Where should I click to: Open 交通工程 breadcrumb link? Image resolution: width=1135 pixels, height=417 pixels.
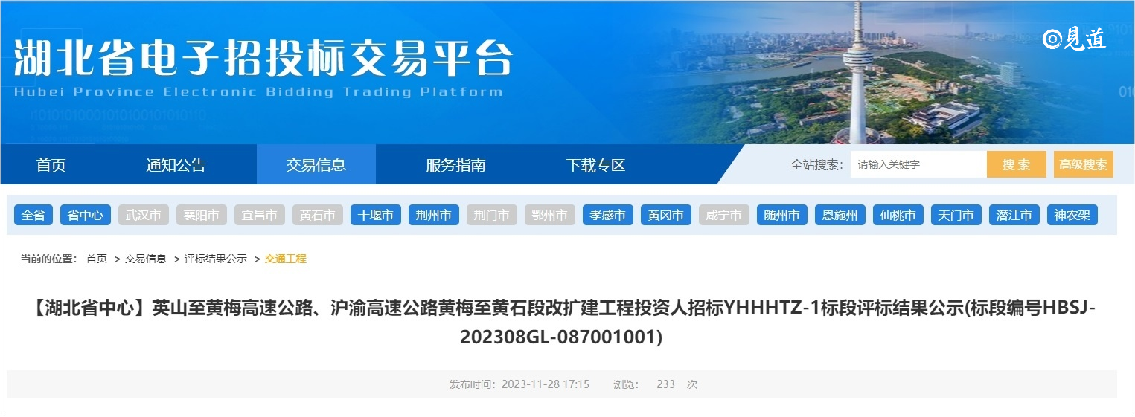(x=286, y=259)
